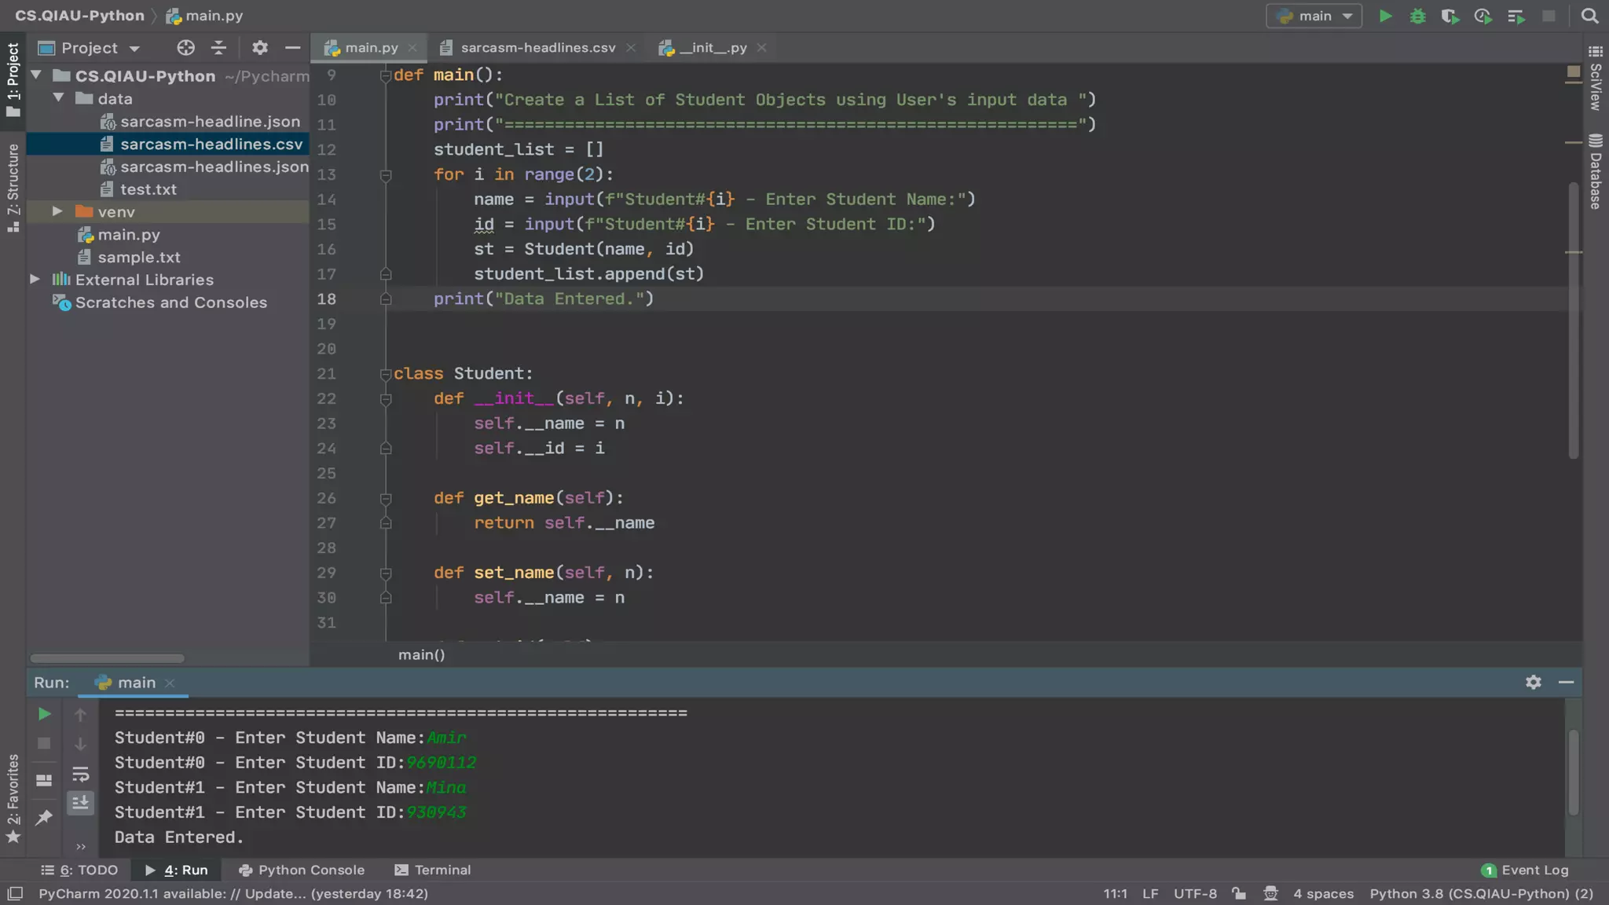Click the Debug bug icon
Viewport: 1609px width, 905px height.
tap(1417, 16)
